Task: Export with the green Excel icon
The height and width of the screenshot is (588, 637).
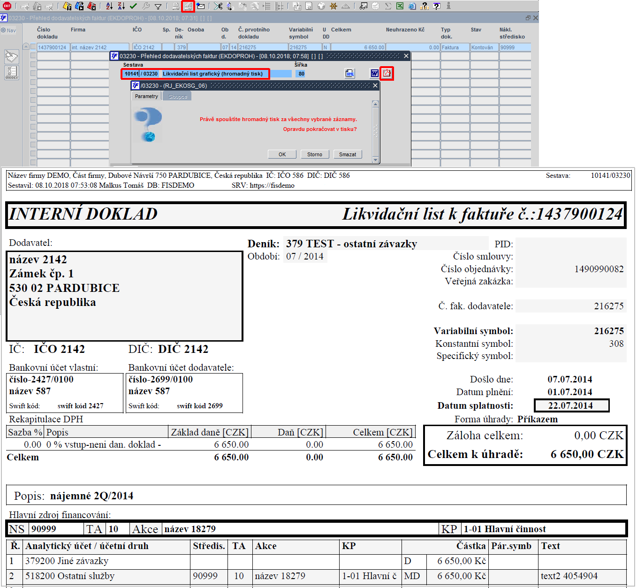Action: [x=400, y=6]
